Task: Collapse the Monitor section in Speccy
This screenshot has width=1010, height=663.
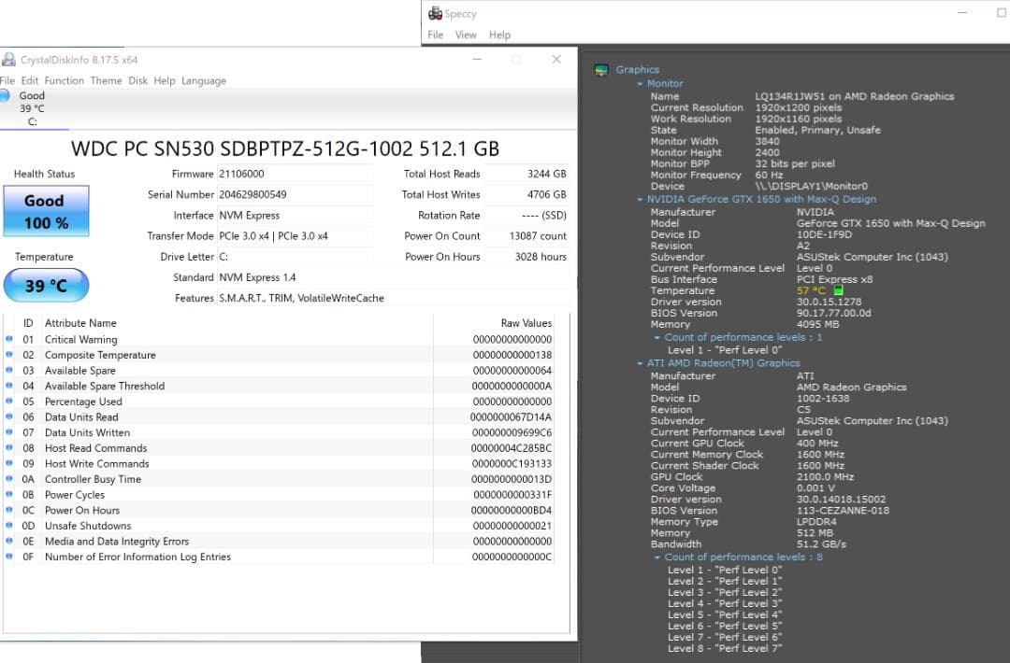Action: pos(640,84)
